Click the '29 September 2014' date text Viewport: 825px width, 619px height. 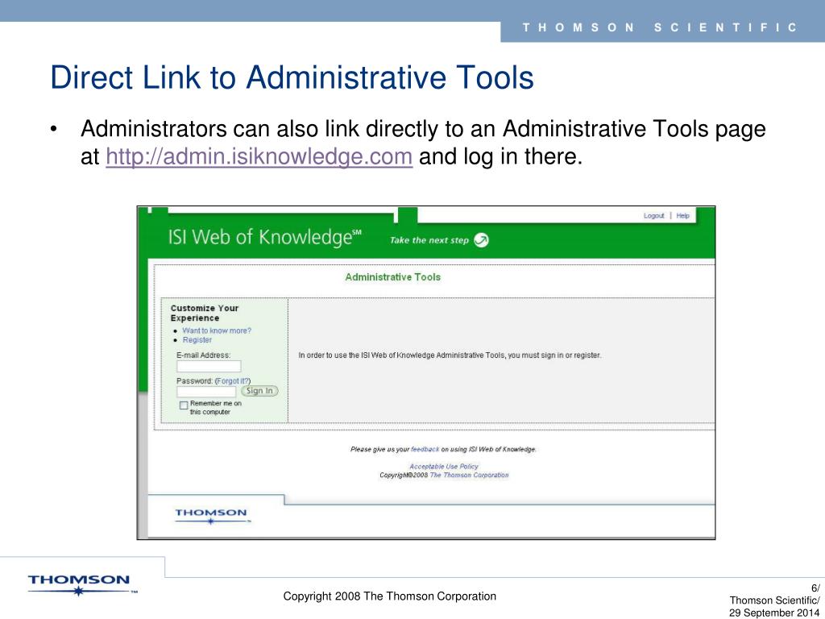pos(774,613)
